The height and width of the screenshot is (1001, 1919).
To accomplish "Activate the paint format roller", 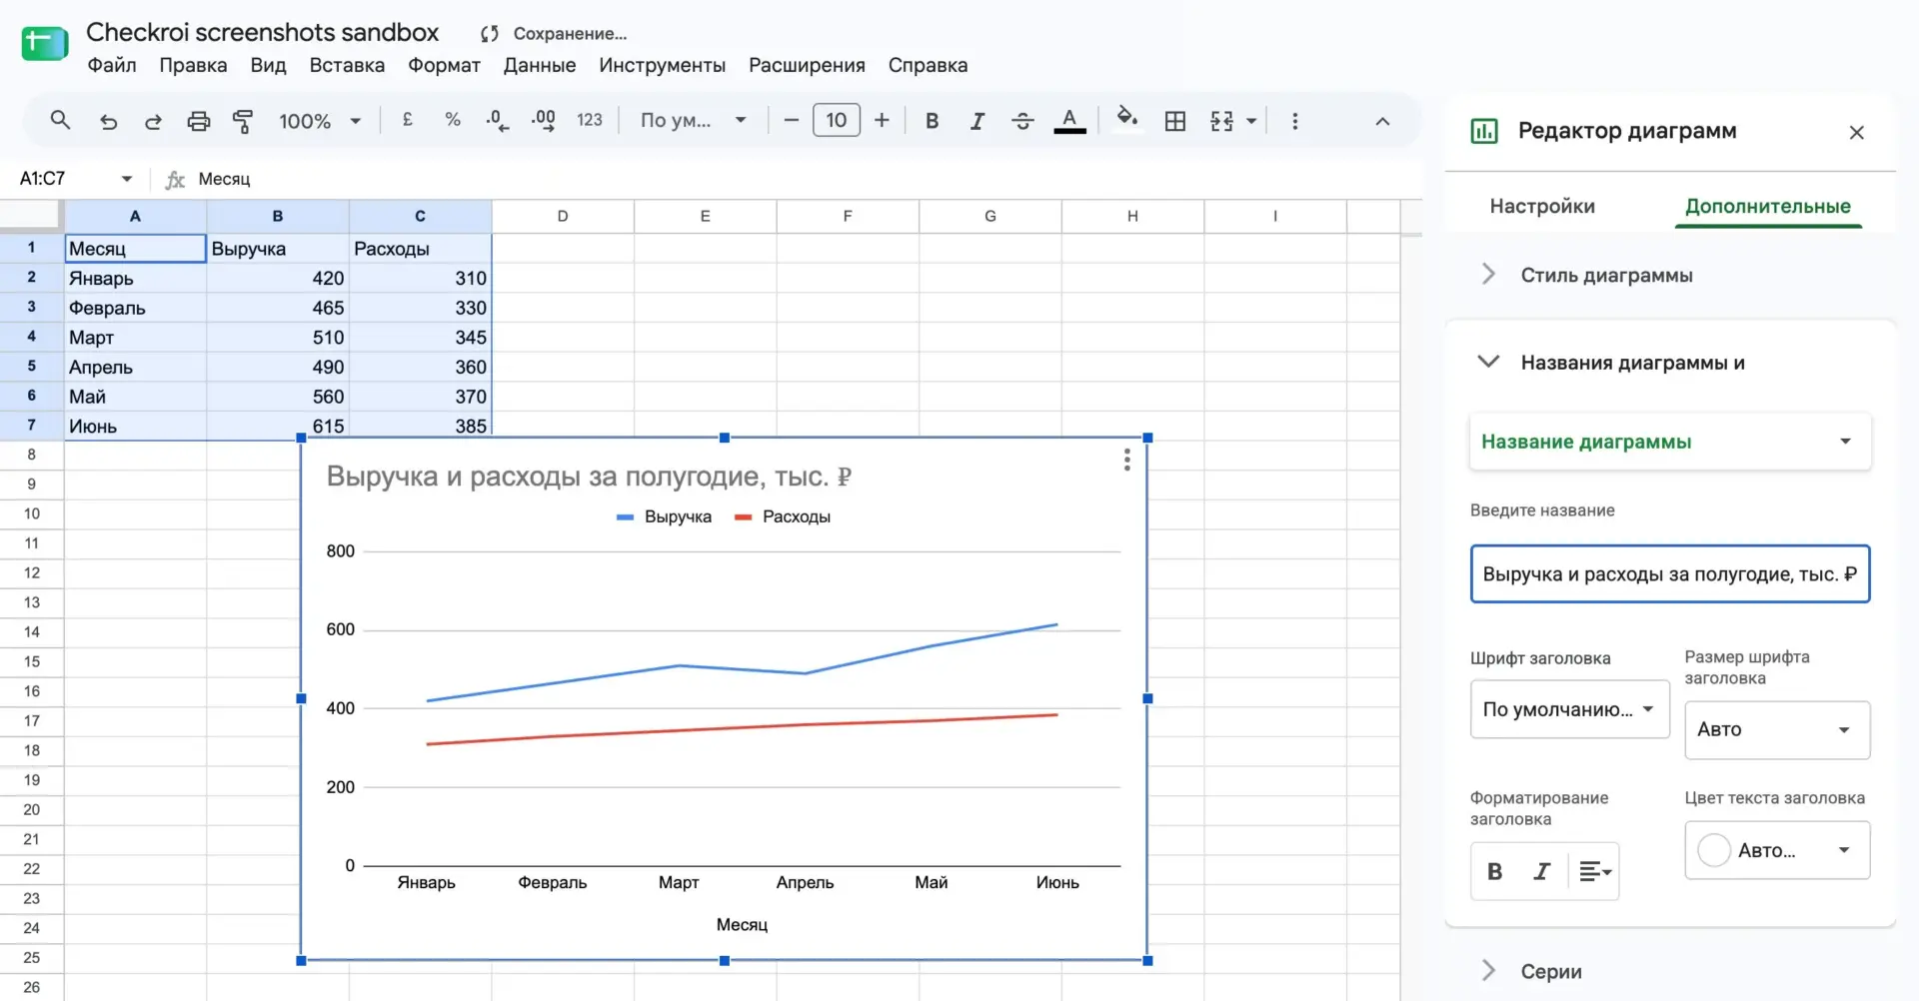I will tap(243, 121).
